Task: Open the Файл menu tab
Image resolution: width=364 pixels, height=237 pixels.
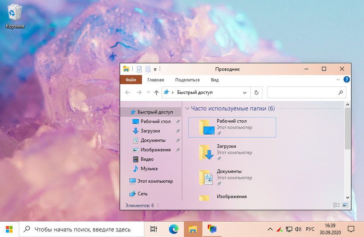Action: 131,80
